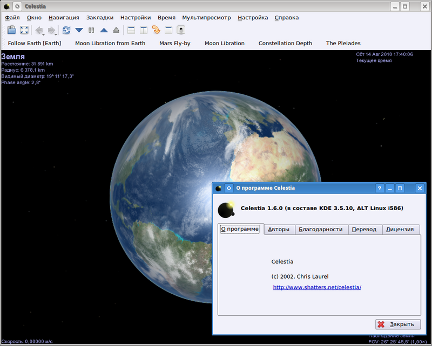The height and width of the screenshot is (346, 432).
Task: Click the Celestia logo in About dialog
Action: [226, 209]
